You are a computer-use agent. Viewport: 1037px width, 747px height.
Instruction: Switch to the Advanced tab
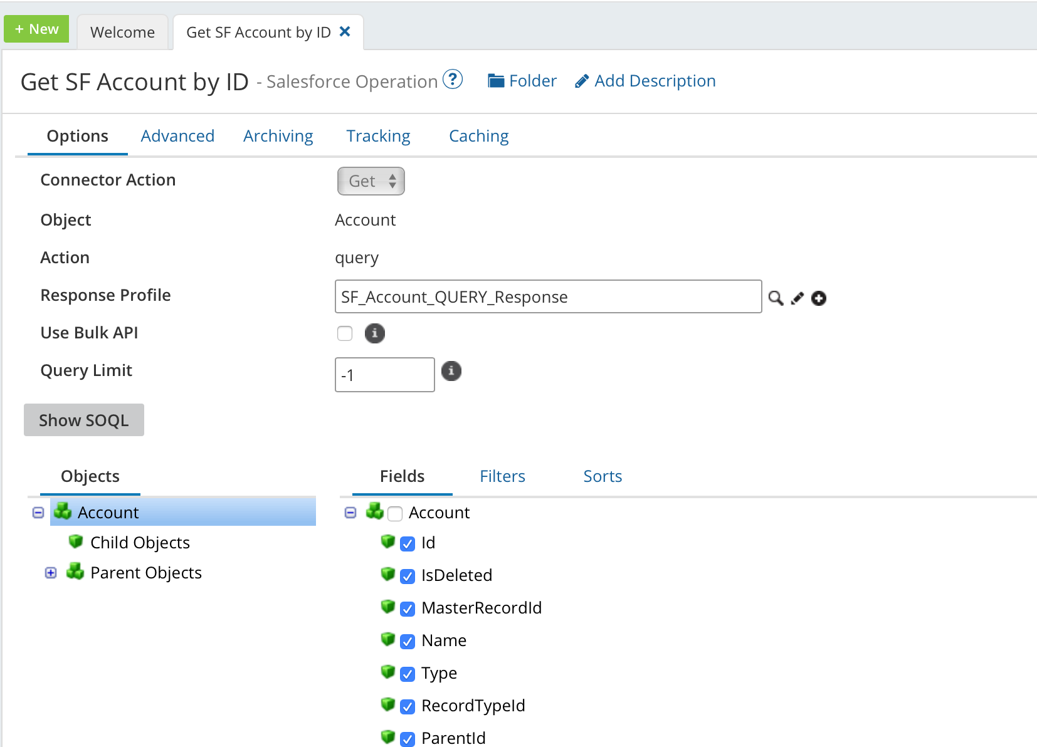(x=177, y=136)
